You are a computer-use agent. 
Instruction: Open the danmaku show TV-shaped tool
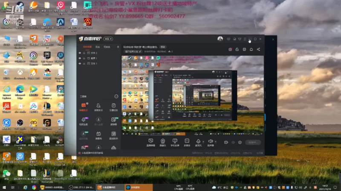(98, 135)
